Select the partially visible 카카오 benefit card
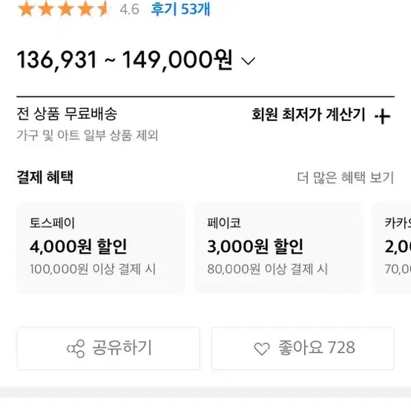The height and width of the screenshot is (411, 411). 392,248
